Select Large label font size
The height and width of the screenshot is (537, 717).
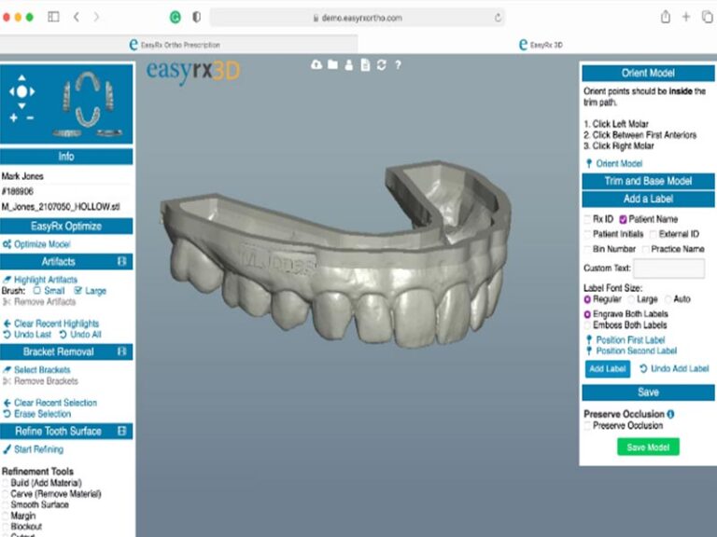click(631, 299)
